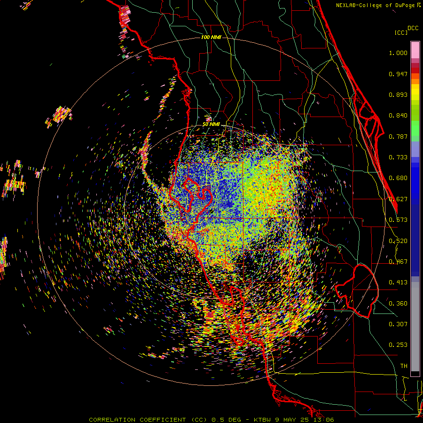Click the [CC] units label
This screenshot has width=423, height=423.
point(401,32)
